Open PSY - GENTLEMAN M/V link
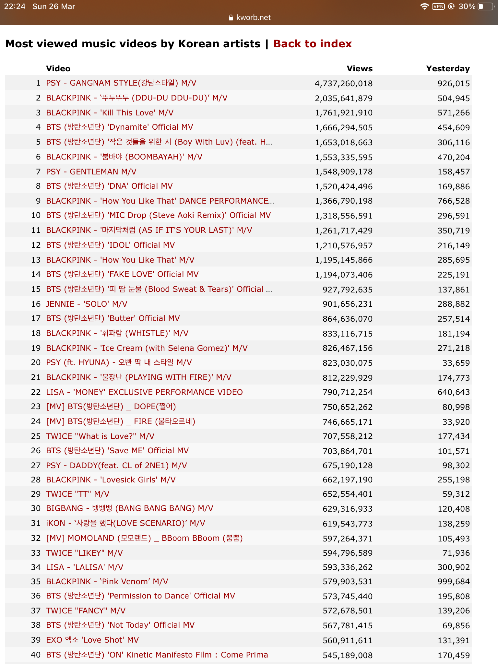The width and height of the screenshot is (498, 664). click(x=91, y=172)
